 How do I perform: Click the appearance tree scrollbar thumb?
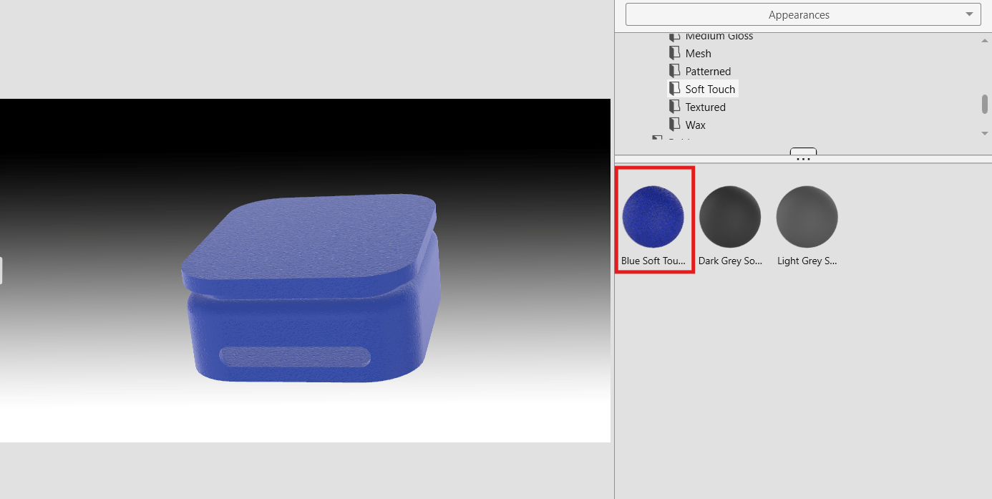click(985, 104)
